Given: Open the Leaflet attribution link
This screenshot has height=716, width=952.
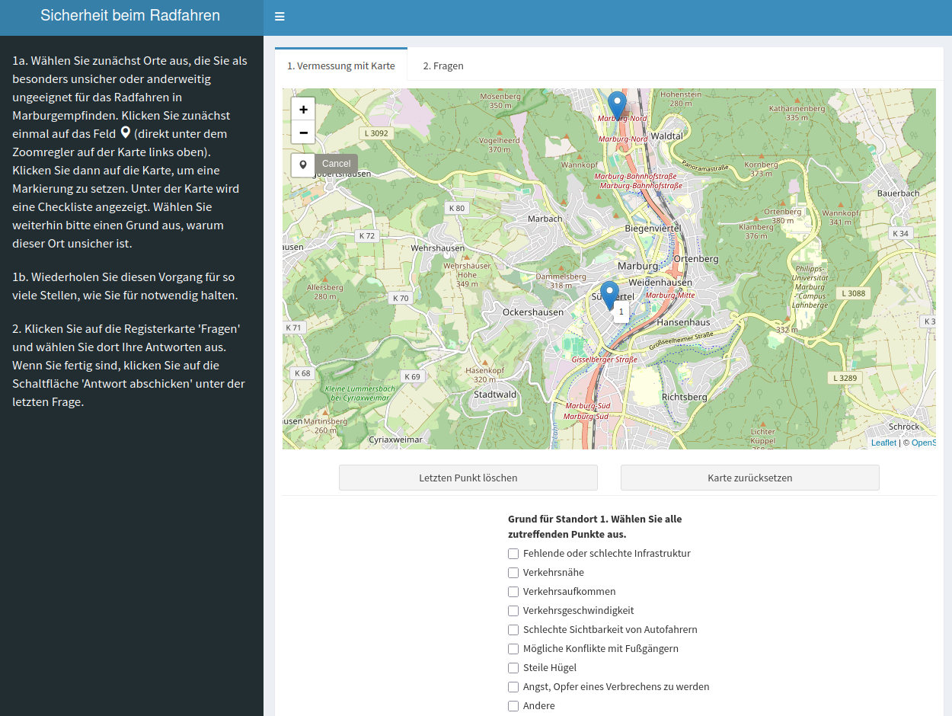Looking at the screenshot, I should point(883,443).
